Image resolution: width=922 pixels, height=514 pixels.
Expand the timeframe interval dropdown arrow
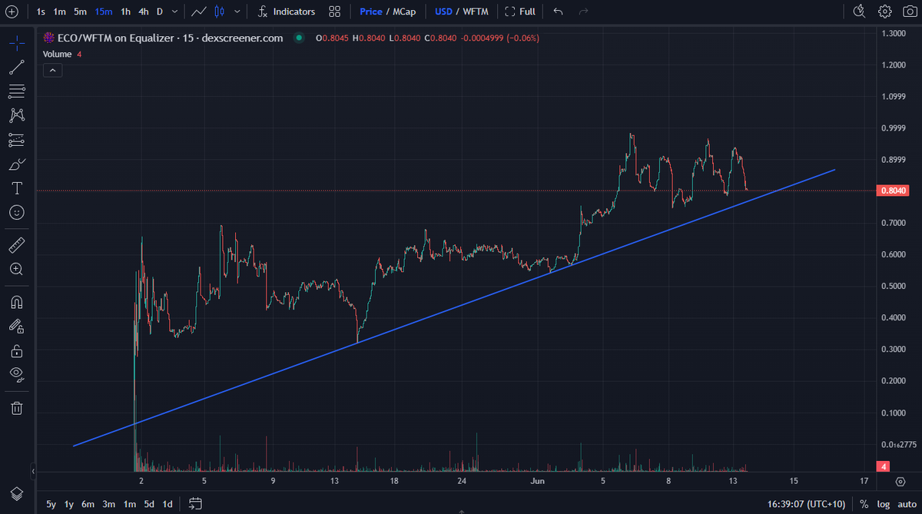176,12
